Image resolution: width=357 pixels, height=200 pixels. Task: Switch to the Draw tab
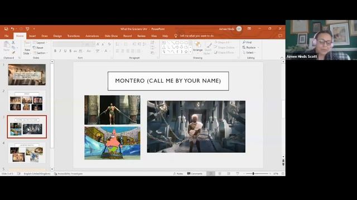tap(45, 36)
